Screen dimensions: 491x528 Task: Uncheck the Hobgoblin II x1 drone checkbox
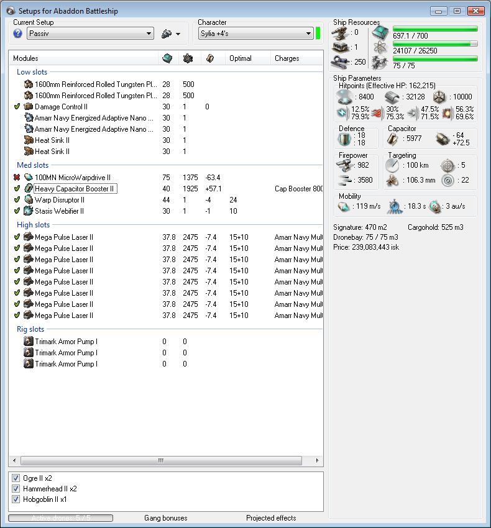[16, 499]
